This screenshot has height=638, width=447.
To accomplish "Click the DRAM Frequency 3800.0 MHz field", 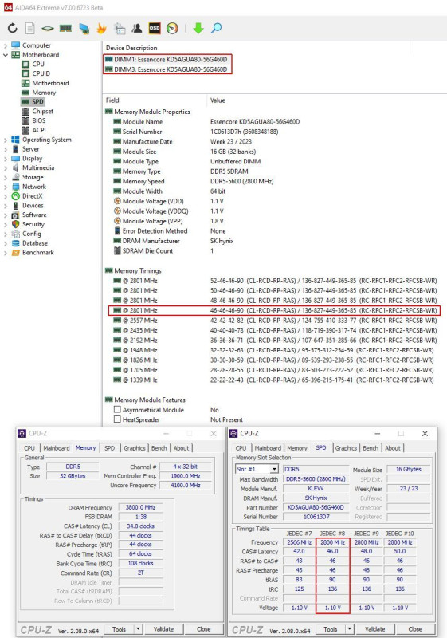I will 140,507.
